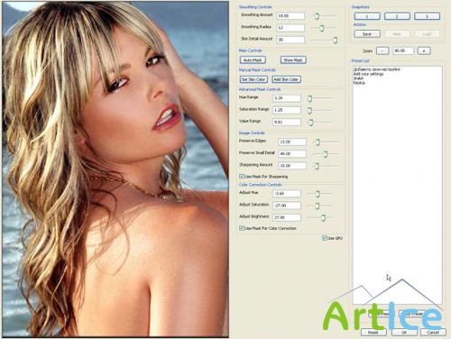Click the Sharpening Amount value field
The image size is (451, 339).
292,166
